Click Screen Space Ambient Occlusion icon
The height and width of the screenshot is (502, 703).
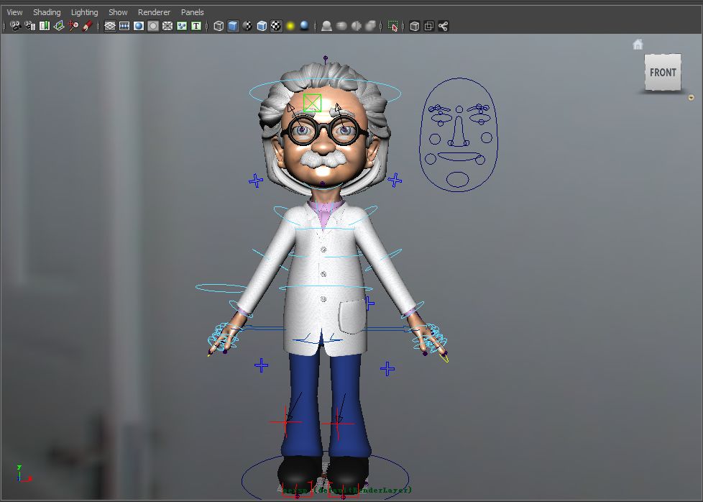click(327, 26)
